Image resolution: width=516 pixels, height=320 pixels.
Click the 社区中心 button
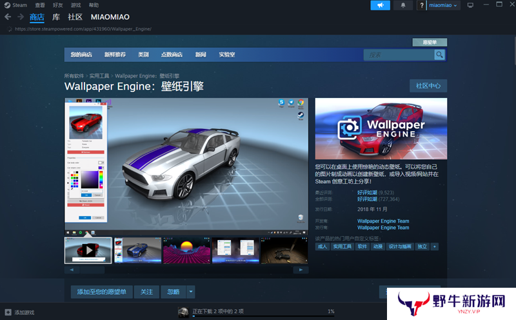[x=428, y=86]
